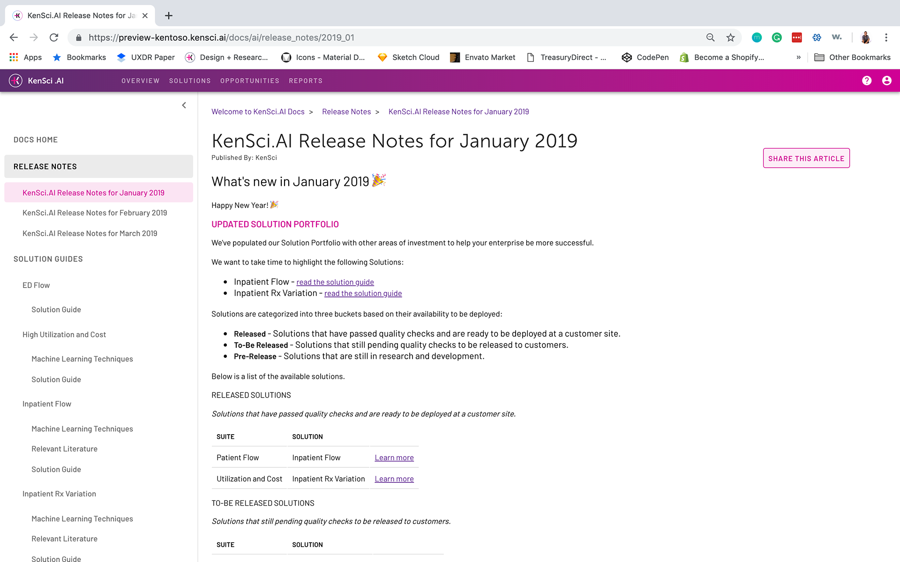Click the KenSci.AI logo icon

pos(16,81)
